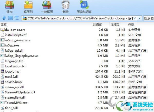The image size is (154, 112).
Task: Select file name splash.bmp
Action: pyautogui.click(x=13, y=82)
